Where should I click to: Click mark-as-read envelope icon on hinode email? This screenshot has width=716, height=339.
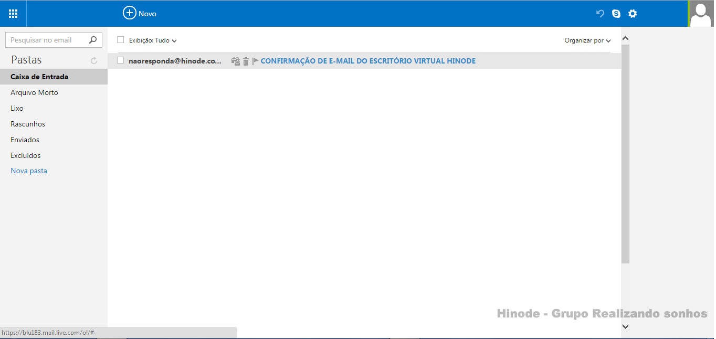pyautogui.click(x=236, y=61)
